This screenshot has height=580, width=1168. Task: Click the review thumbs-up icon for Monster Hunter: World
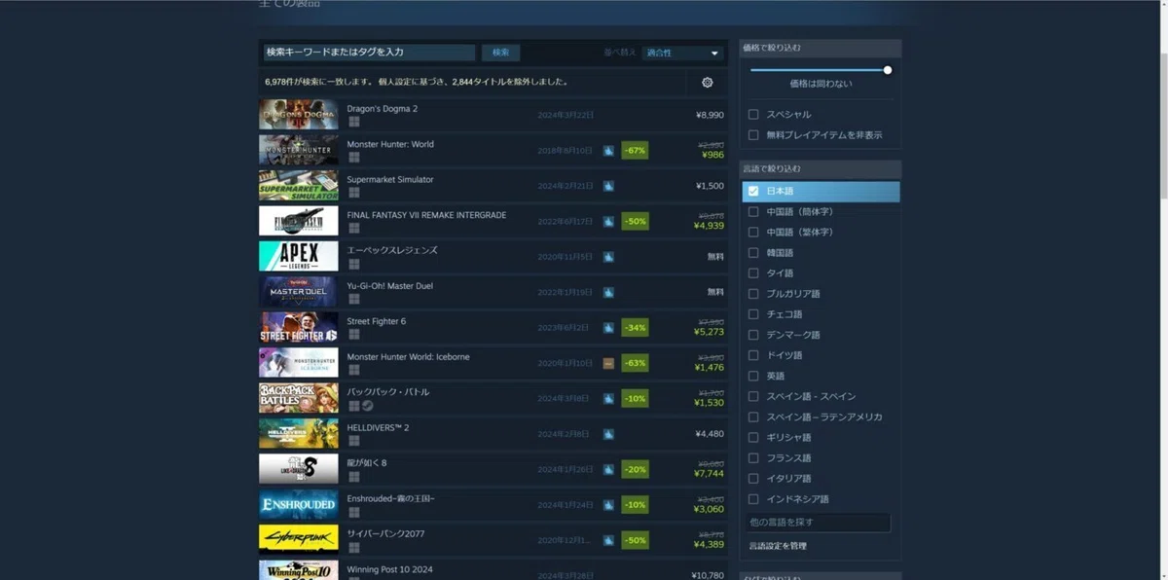pyautogui.click(x=608, y=151)
